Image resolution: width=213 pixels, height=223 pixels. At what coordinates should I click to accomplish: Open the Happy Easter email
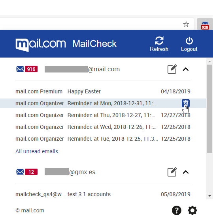(103, 91)
